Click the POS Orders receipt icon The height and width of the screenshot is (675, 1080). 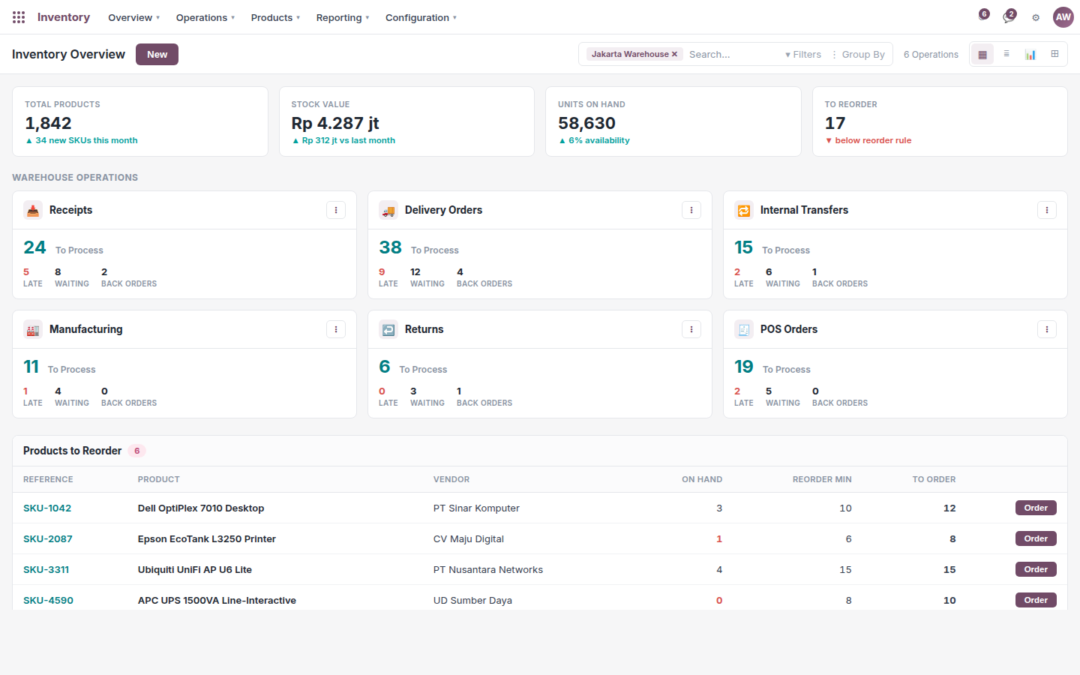click(744, 330)
